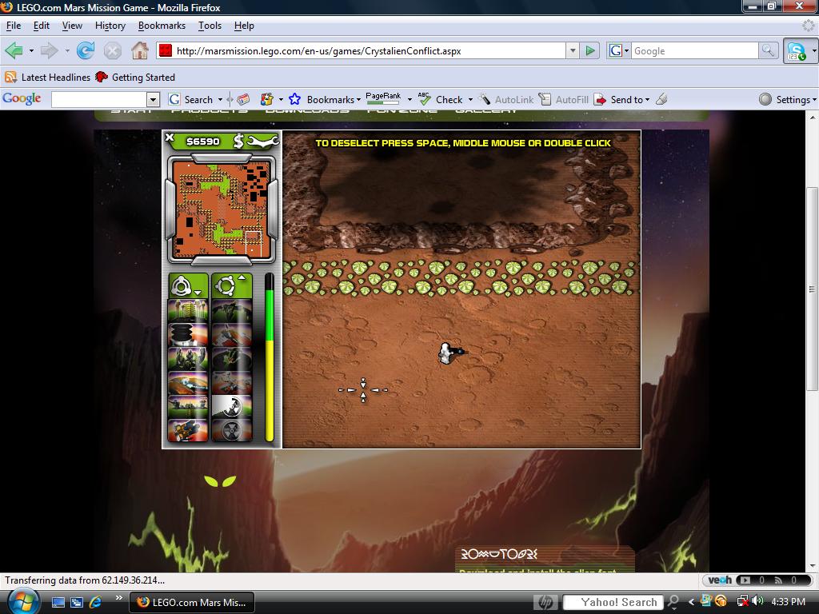Select the fifth left-column building thumbnail
The width and height of the screenshot is (819, 614).
(x=188, y=407)
